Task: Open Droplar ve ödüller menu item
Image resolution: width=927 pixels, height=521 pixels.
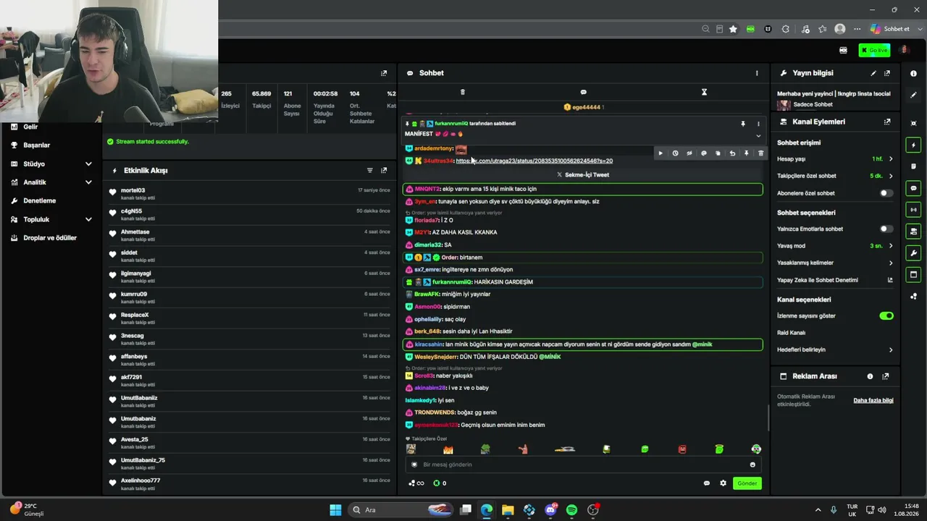Action: (51, 238)
